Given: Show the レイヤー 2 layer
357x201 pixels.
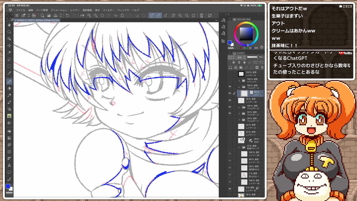Looking at the screenshot, I should coord(230,127).
